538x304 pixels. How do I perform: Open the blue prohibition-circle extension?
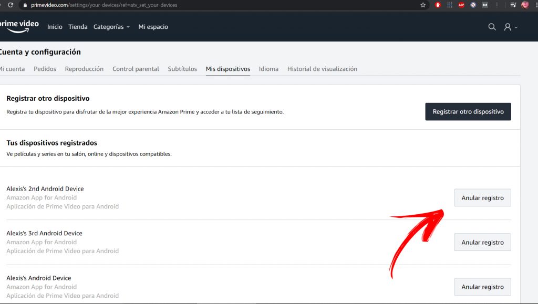[473, 5]
